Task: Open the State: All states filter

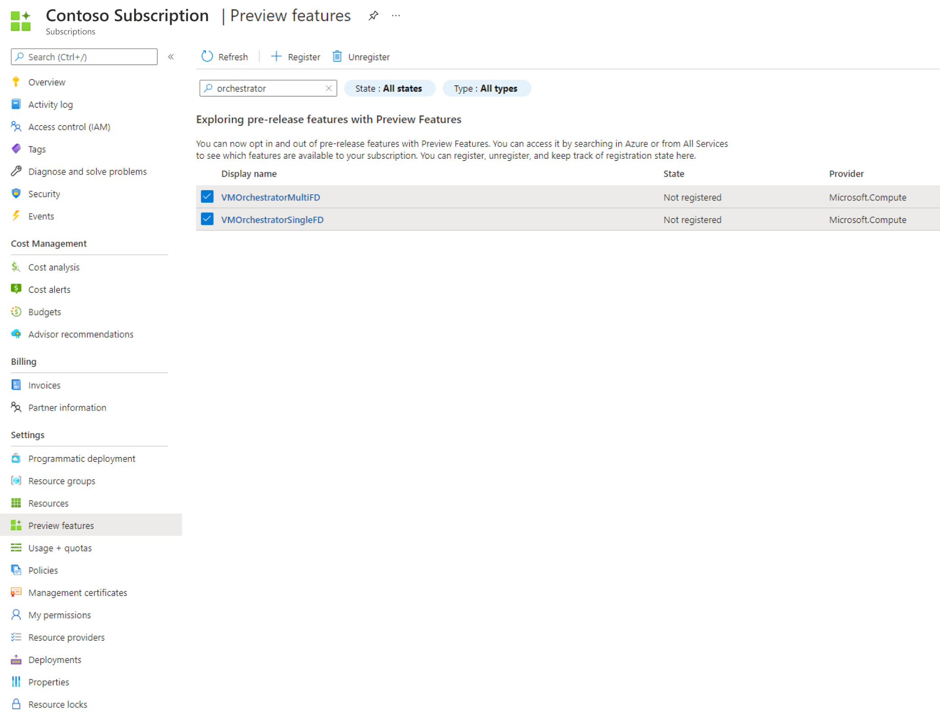Action: click(x=389, y=88)
